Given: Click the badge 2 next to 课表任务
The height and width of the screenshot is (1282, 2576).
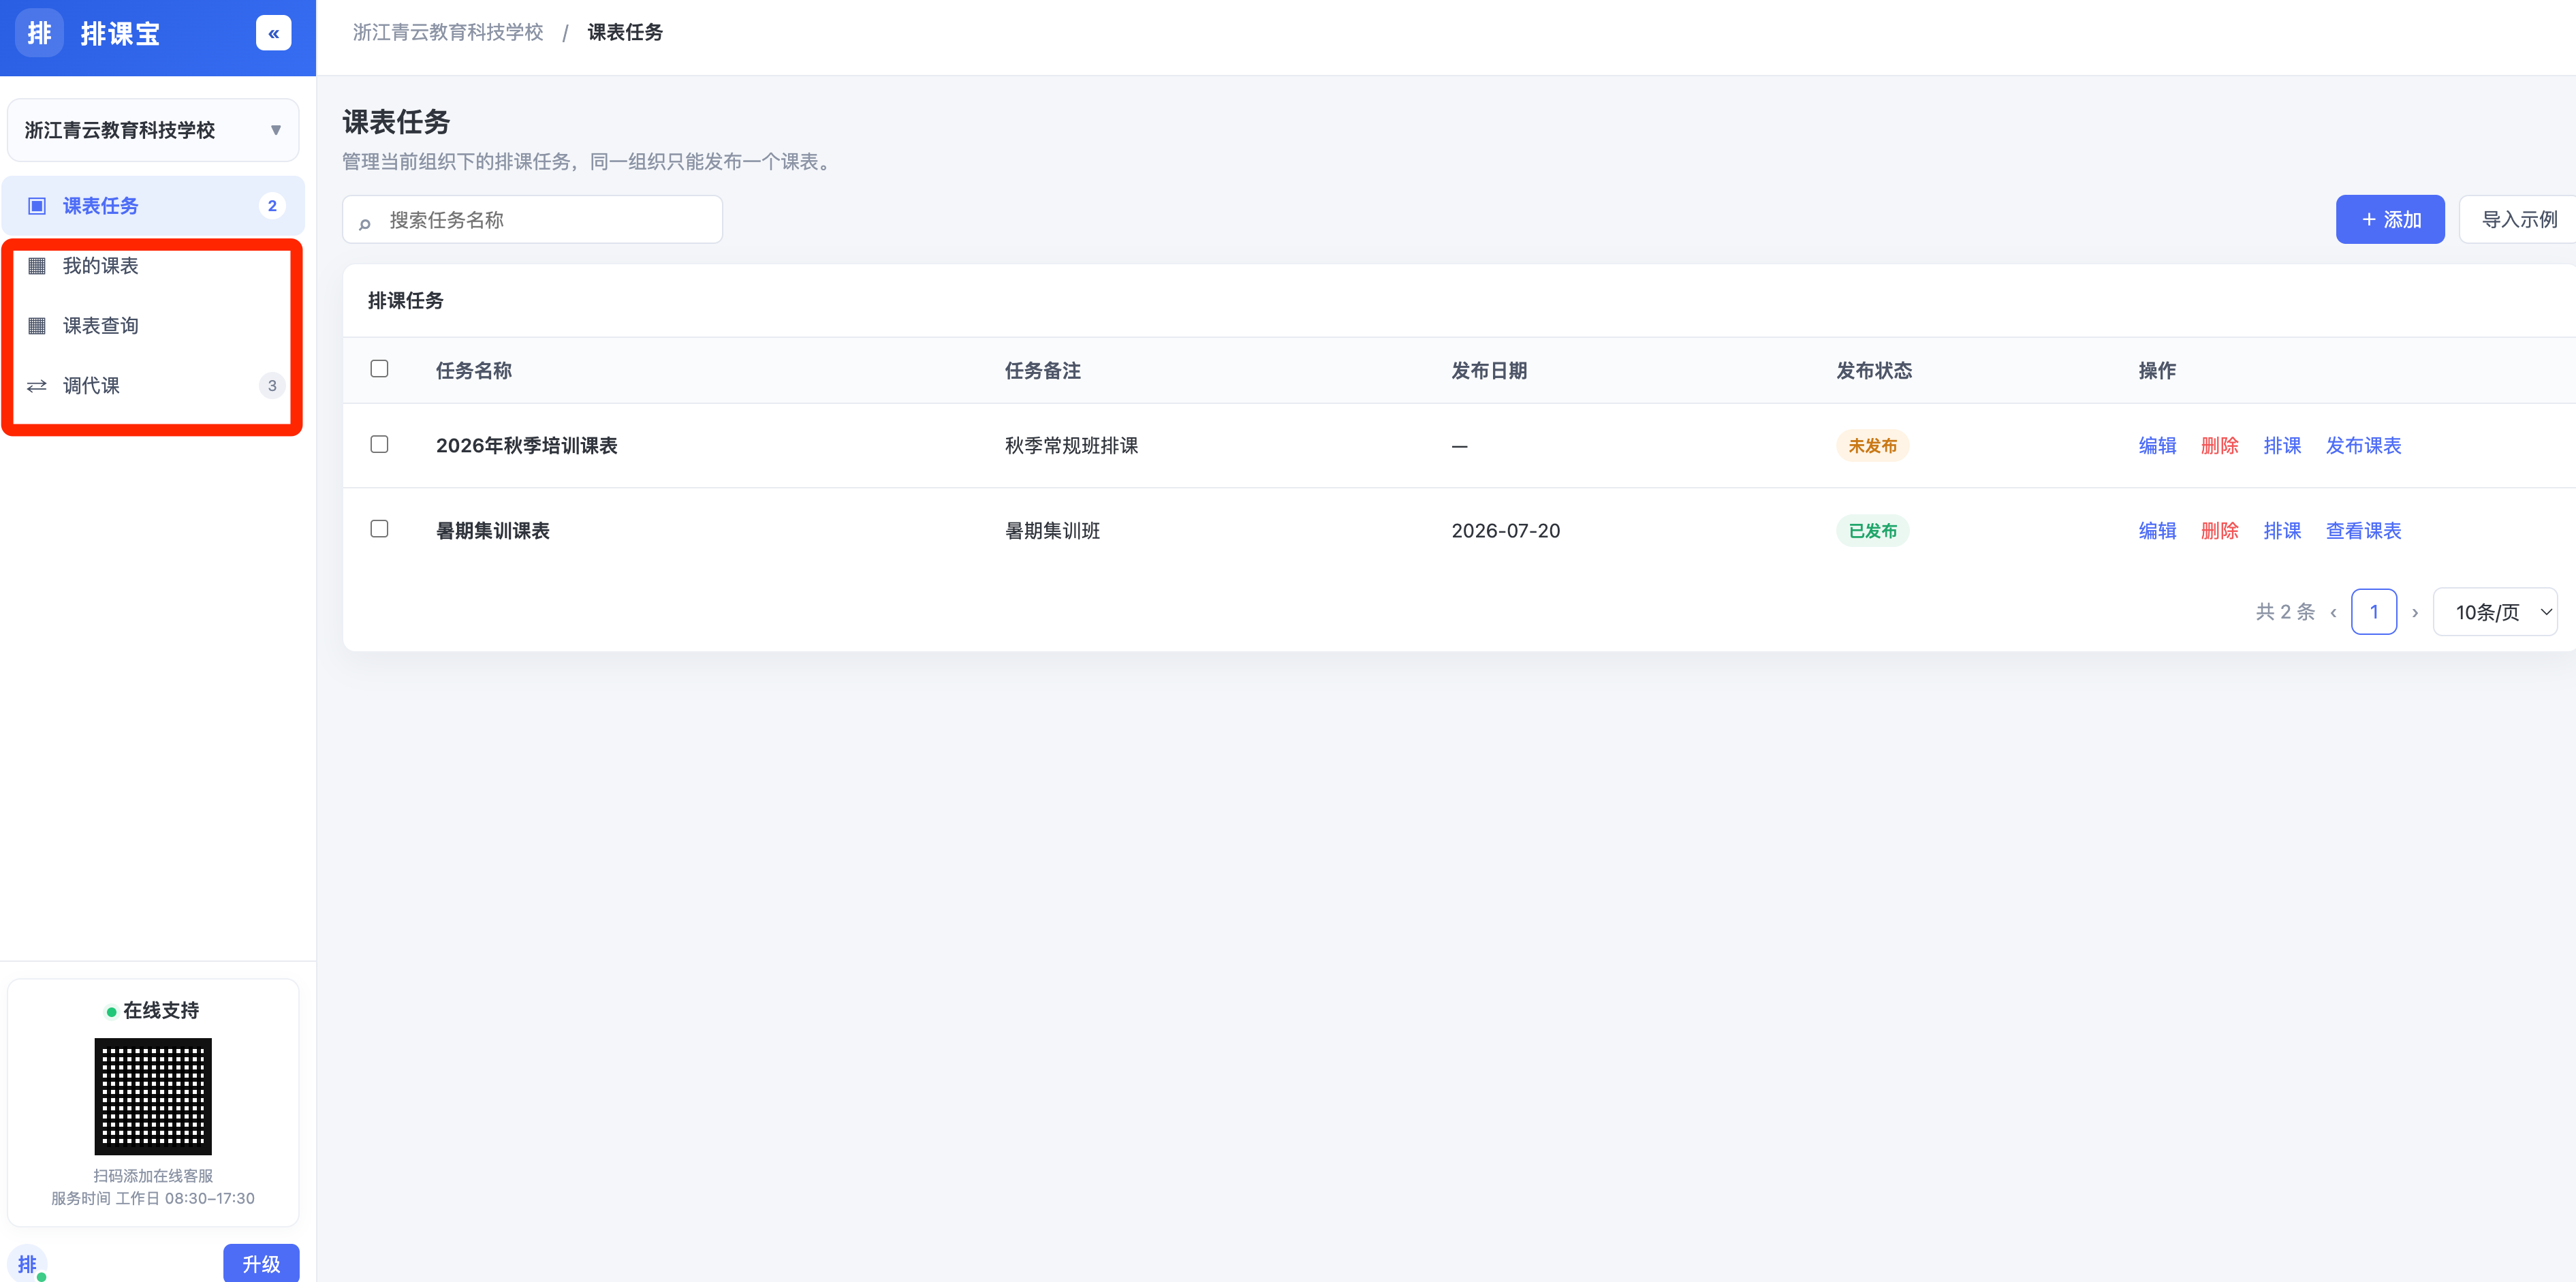Looking at the screenshot, I should click(x=272, y=206).
